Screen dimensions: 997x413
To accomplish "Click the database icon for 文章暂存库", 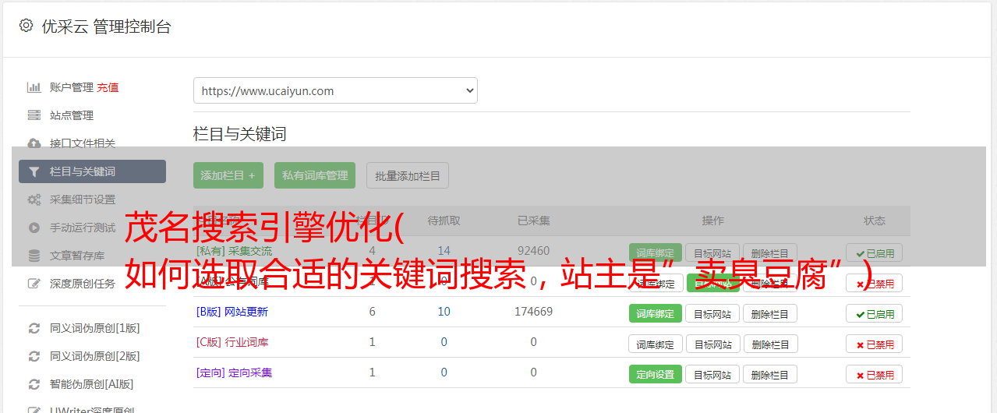I will [x=34, y=256].
